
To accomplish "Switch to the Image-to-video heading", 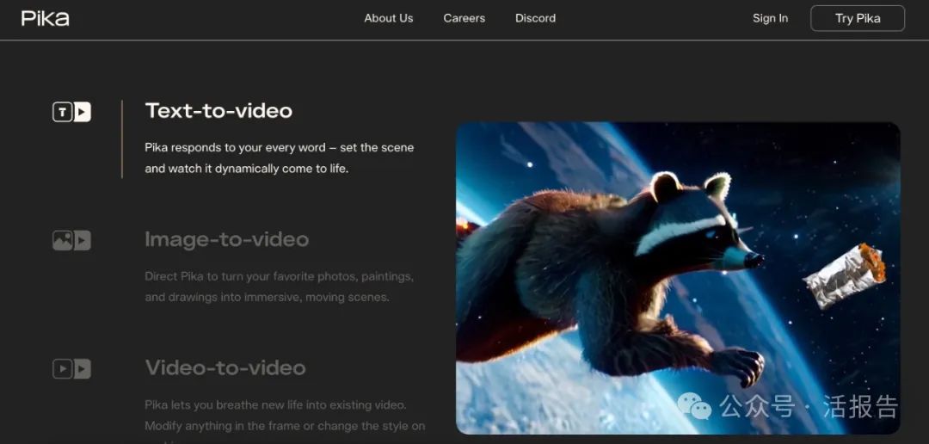I will pos(226,239).
